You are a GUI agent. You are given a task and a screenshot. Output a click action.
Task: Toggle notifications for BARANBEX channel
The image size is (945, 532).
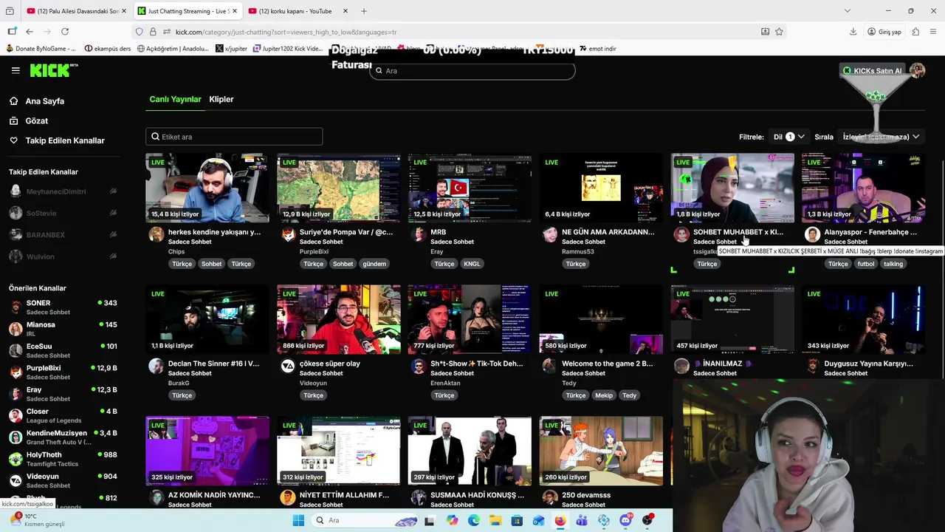pos(113,235)
